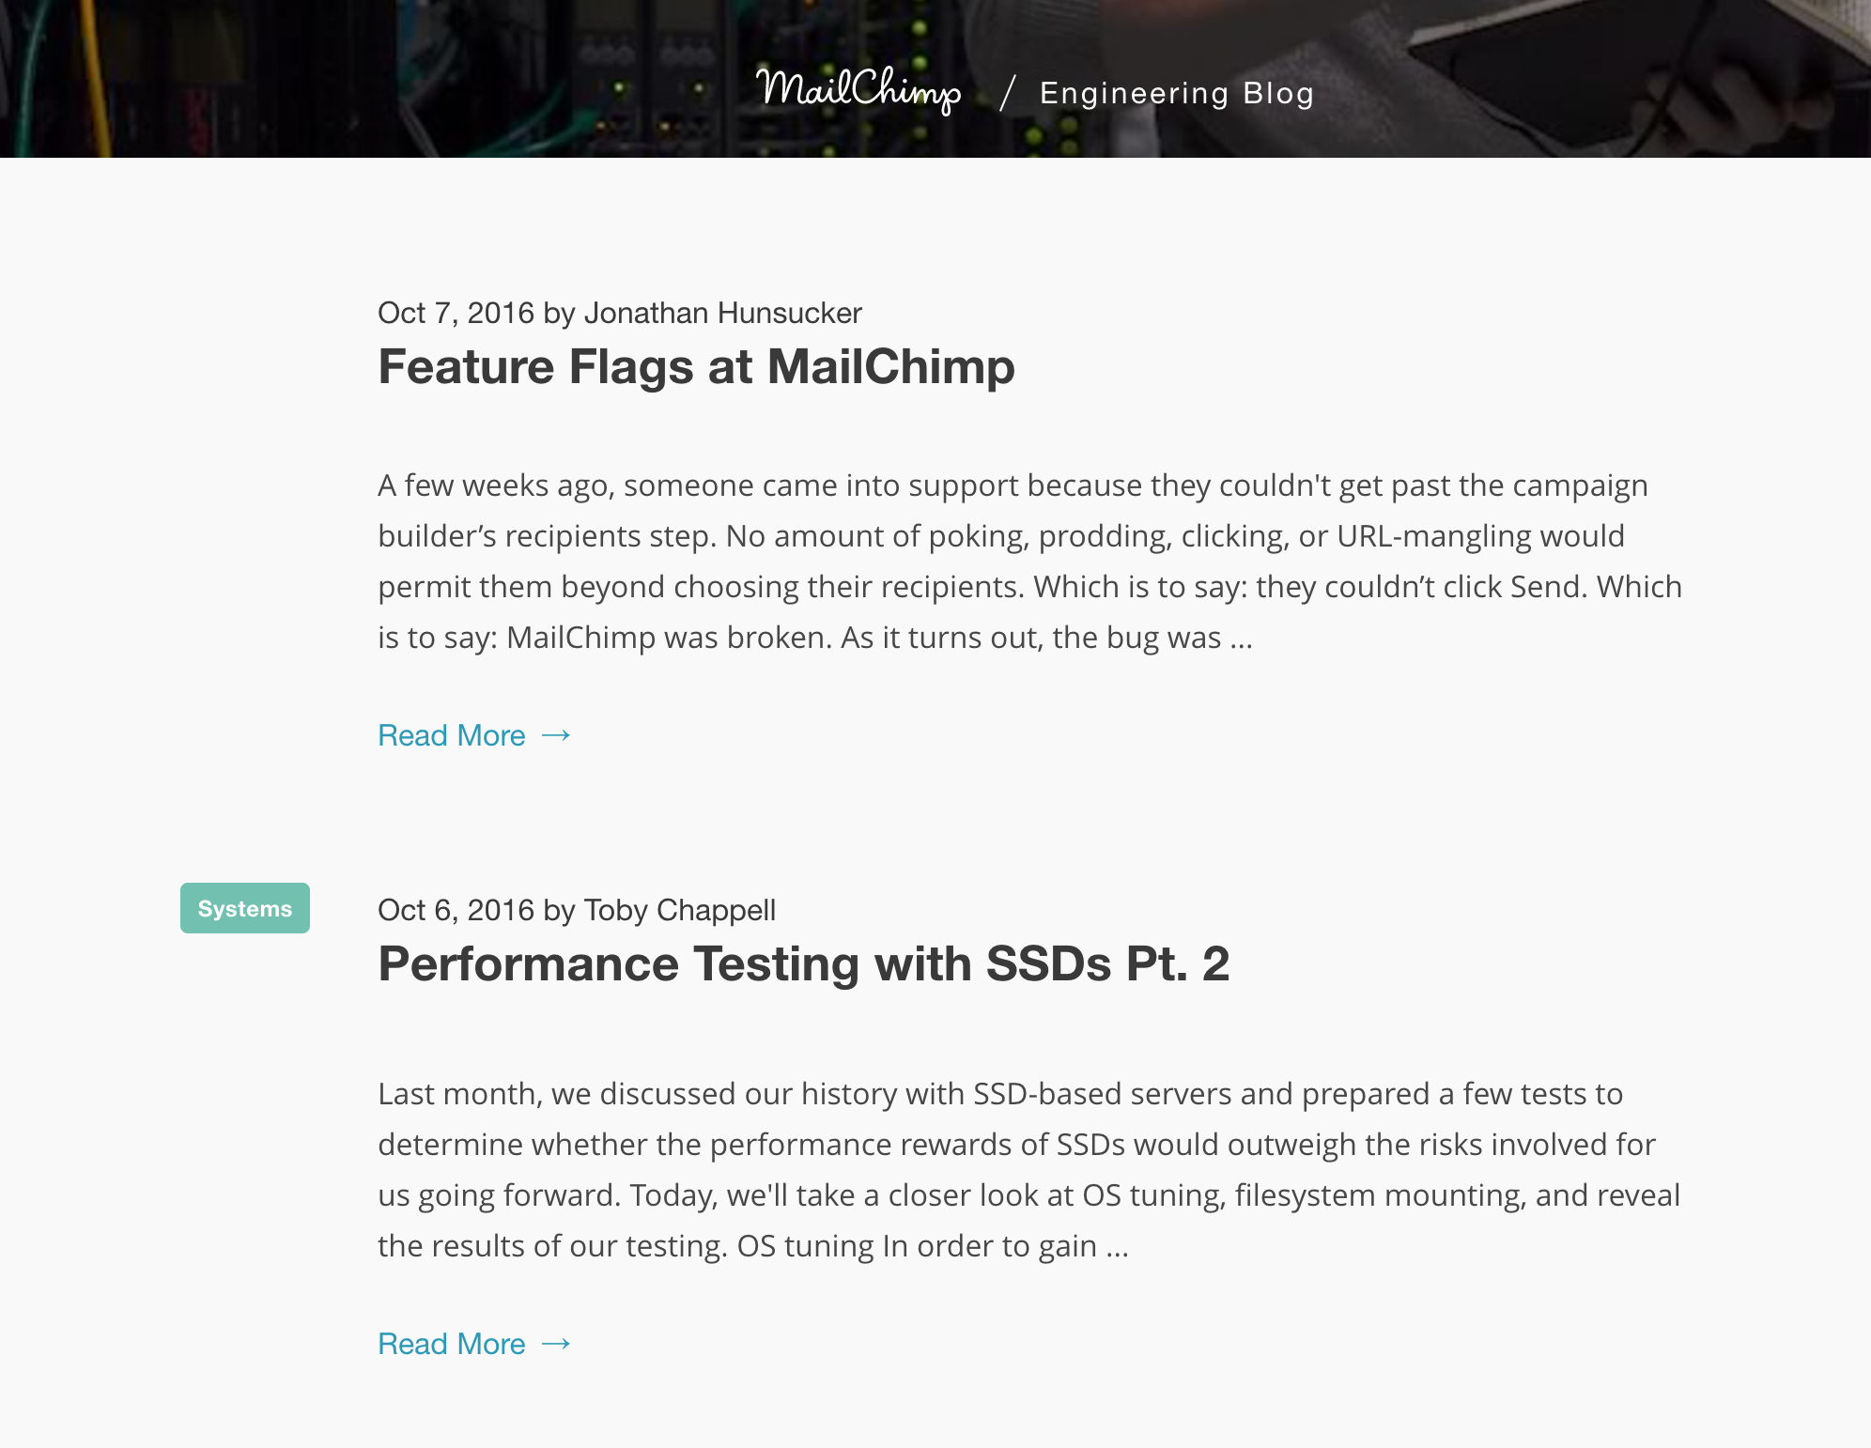Click author name Toby Chappell
1871x1448 pixels.
[x=679, y=910]
